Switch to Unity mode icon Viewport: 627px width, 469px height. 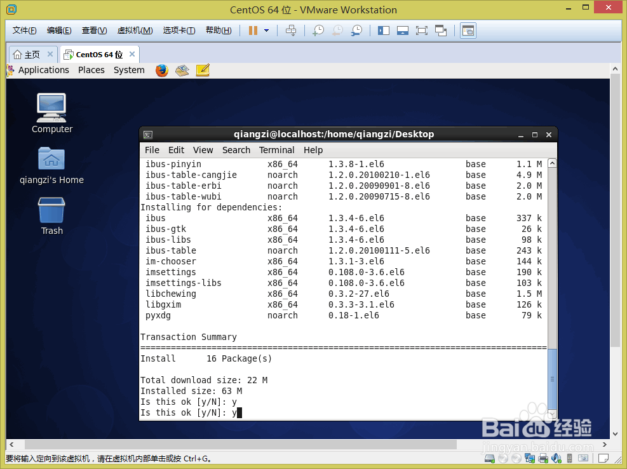pyautogui.click(x=441, y=31)
